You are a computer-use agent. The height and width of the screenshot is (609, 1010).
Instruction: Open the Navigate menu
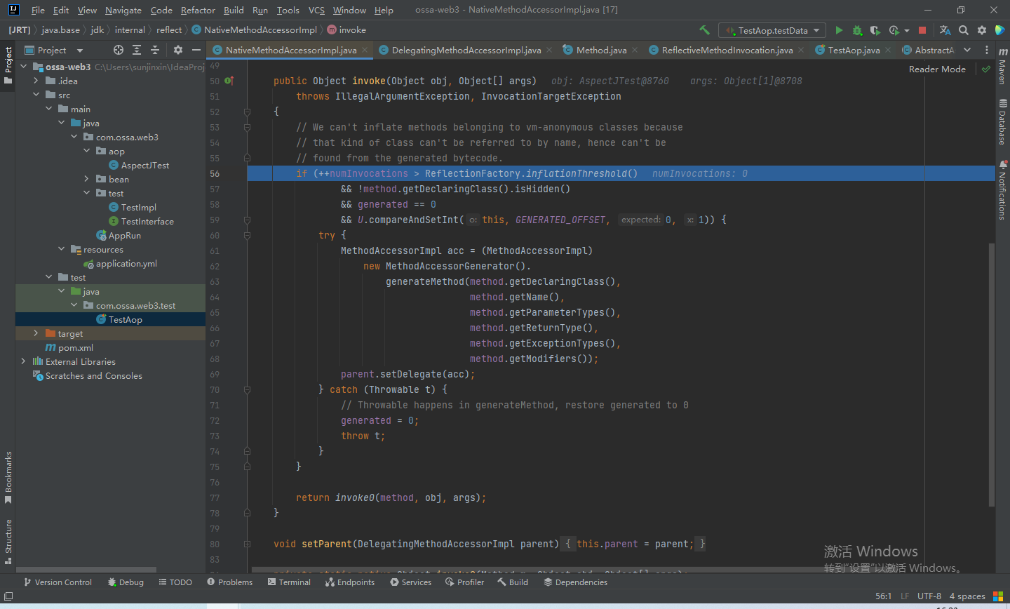123,10
